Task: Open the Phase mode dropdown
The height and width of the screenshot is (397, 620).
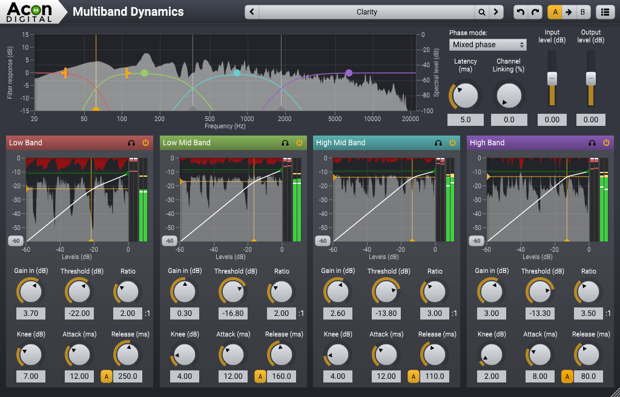Action: click(487, 44)
